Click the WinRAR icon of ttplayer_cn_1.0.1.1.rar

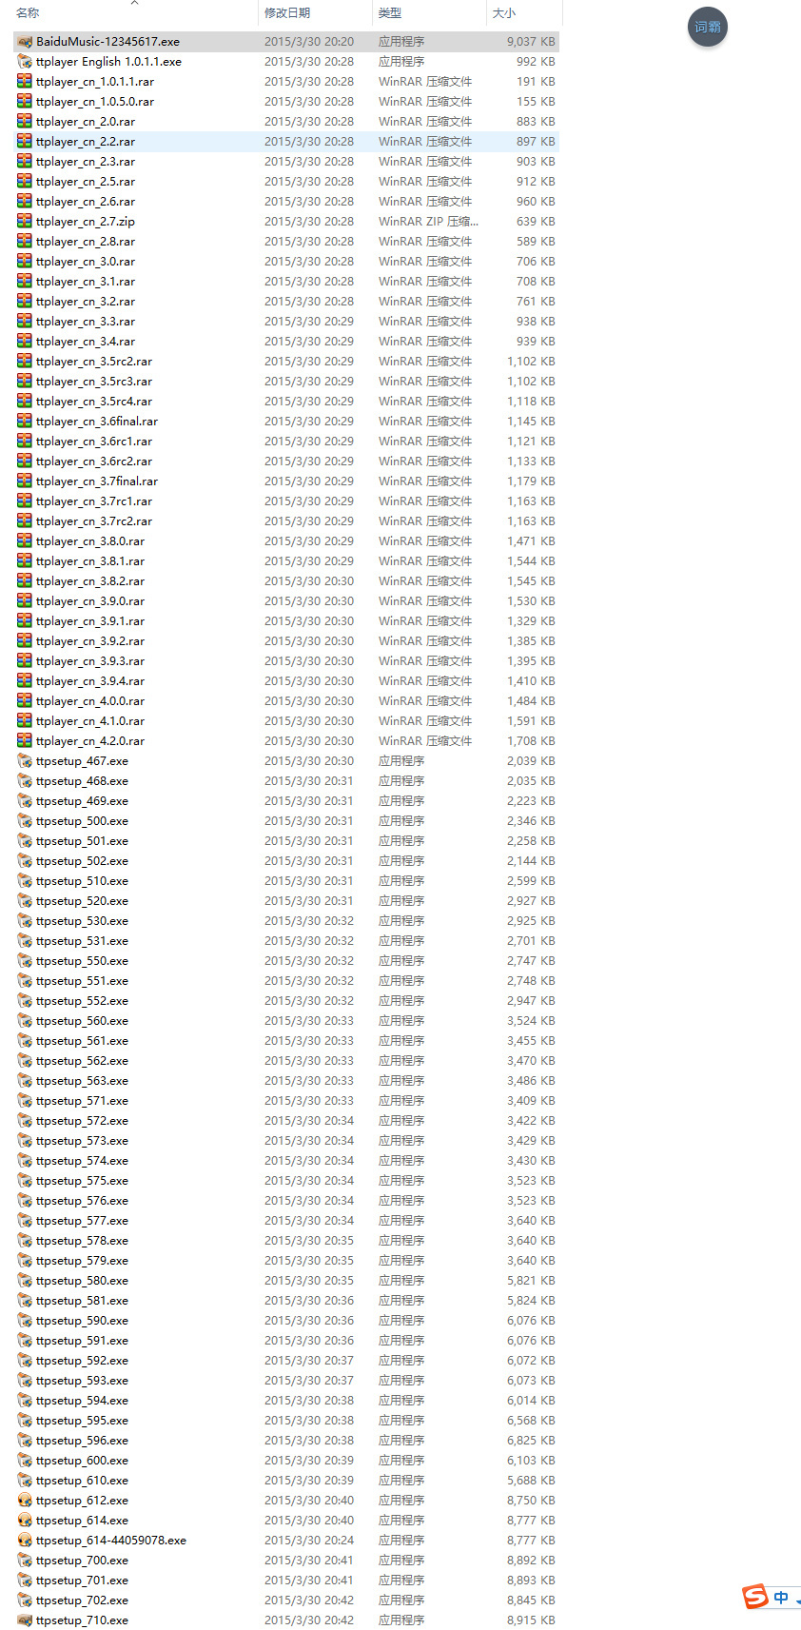click(x=25, y=82)
